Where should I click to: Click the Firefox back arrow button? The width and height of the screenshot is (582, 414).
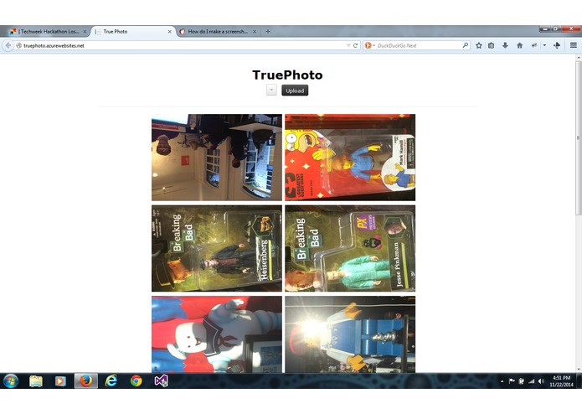(8, 45)
